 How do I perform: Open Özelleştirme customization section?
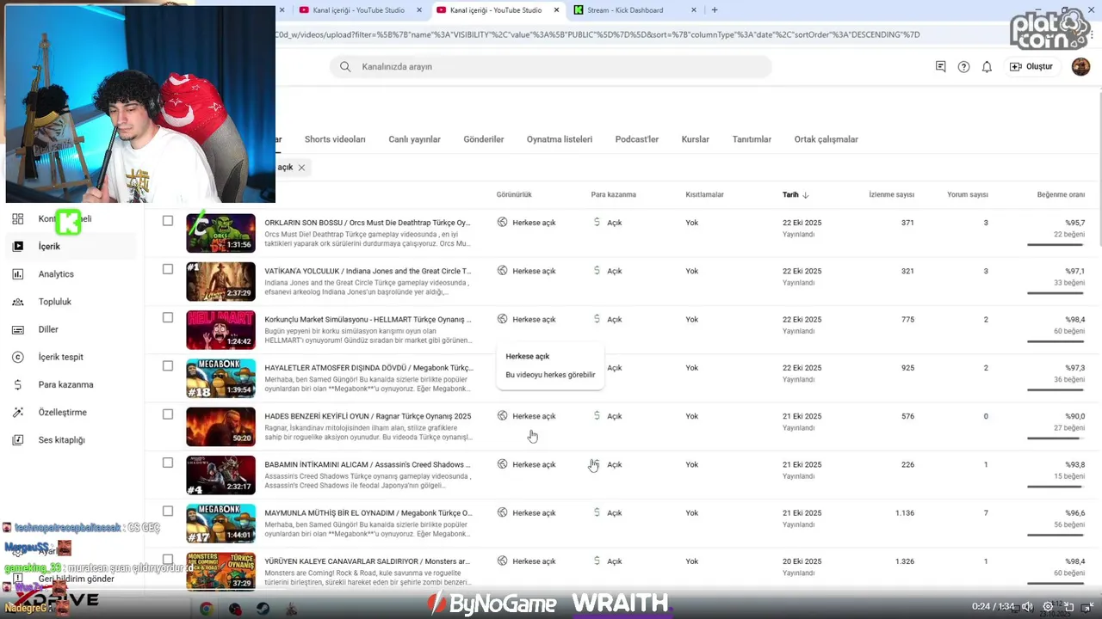[63, 412]
